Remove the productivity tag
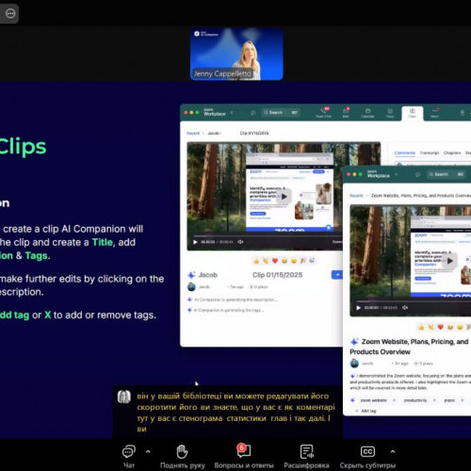This screenshot has height=471, width=471. coord(434,400)
